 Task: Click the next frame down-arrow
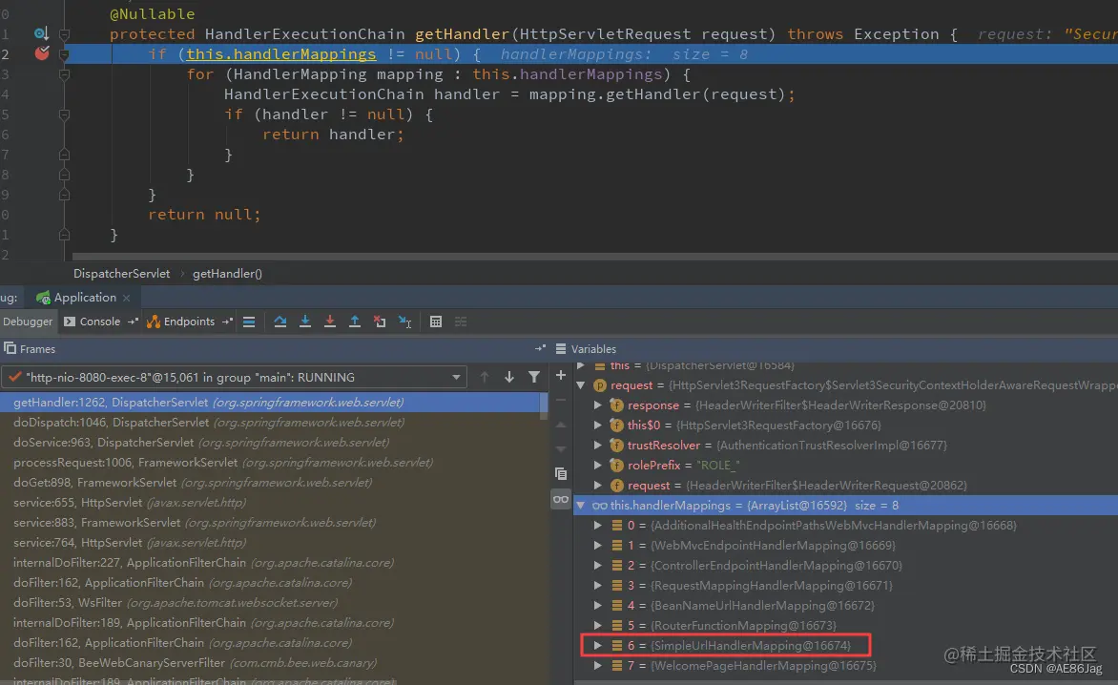point(509,377)
